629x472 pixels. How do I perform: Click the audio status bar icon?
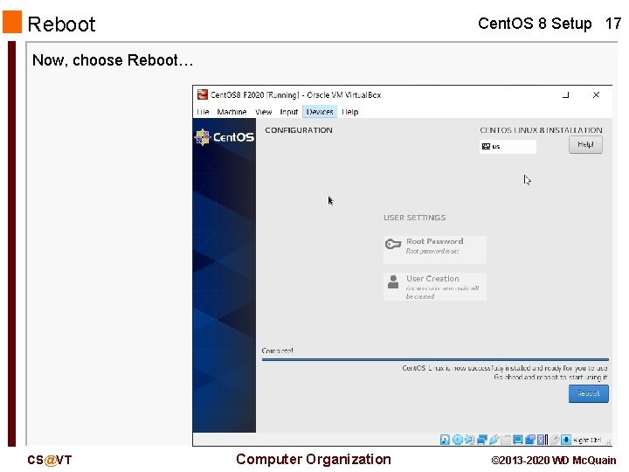point(469,440)
